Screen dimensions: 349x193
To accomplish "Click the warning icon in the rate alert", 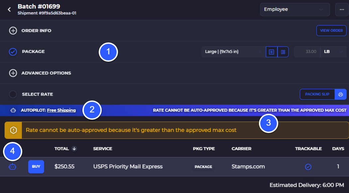I will click(x=13, y=130).
